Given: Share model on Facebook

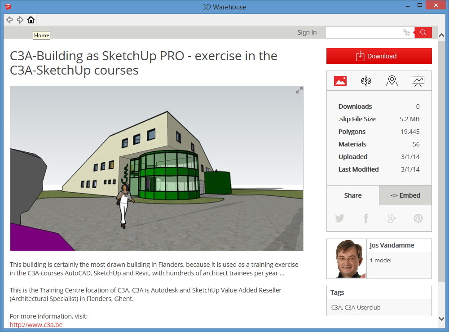Looking at the screenshot, I should coord(365,218).
